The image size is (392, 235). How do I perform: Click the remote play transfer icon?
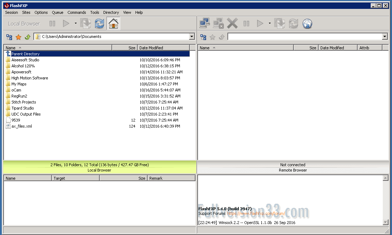(x=260, y=24)
